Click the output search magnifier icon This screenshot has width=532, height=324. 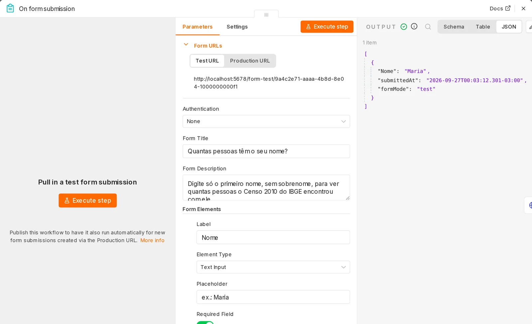(428, 27)
